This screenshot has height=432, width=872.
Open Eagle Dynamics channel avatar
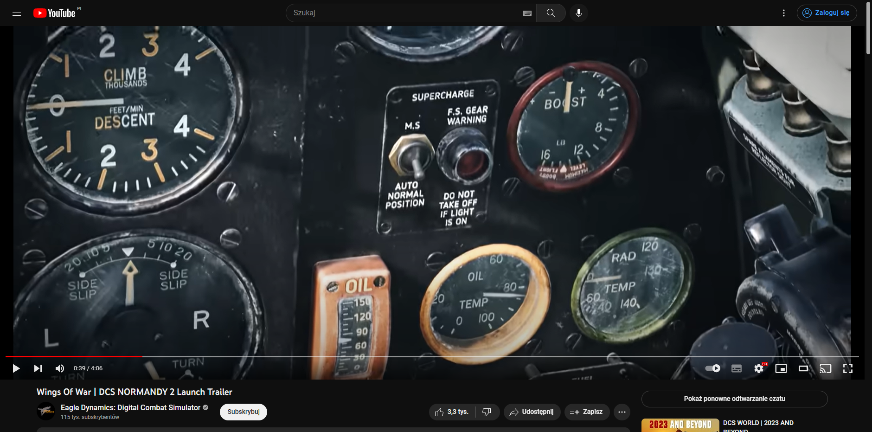click(46, 411)
